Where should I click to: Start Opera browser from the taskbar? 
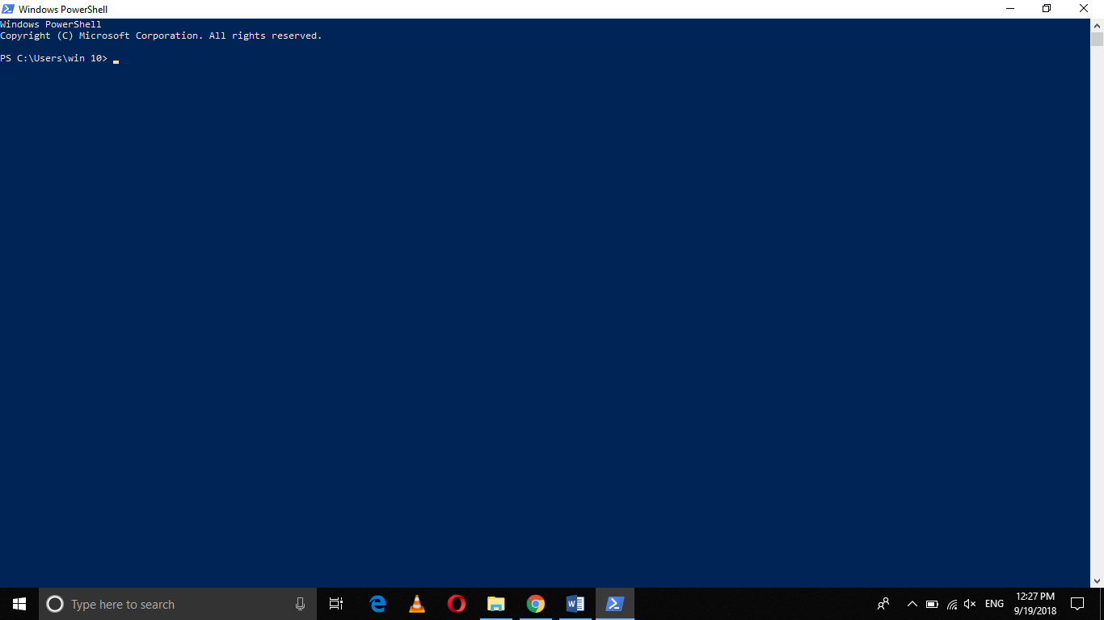(x=456, y=603)
